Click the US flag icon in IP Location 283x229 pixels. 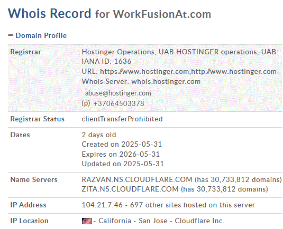[87, 221]
